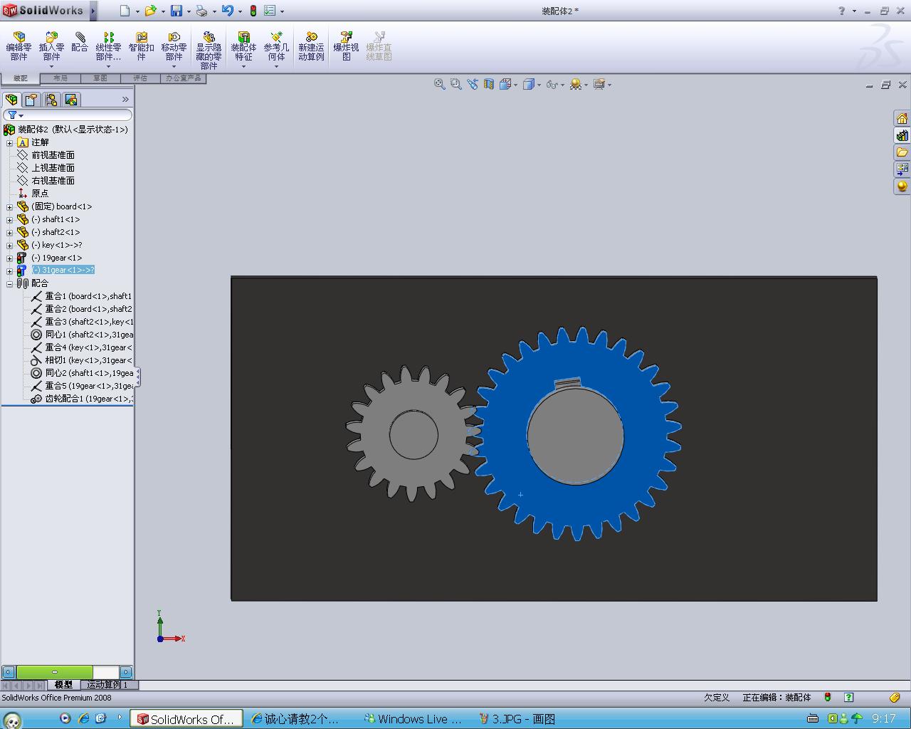Open the Options checklist icon
The width and height of the screenshot is (911, 729).
[x=270, y=11]
